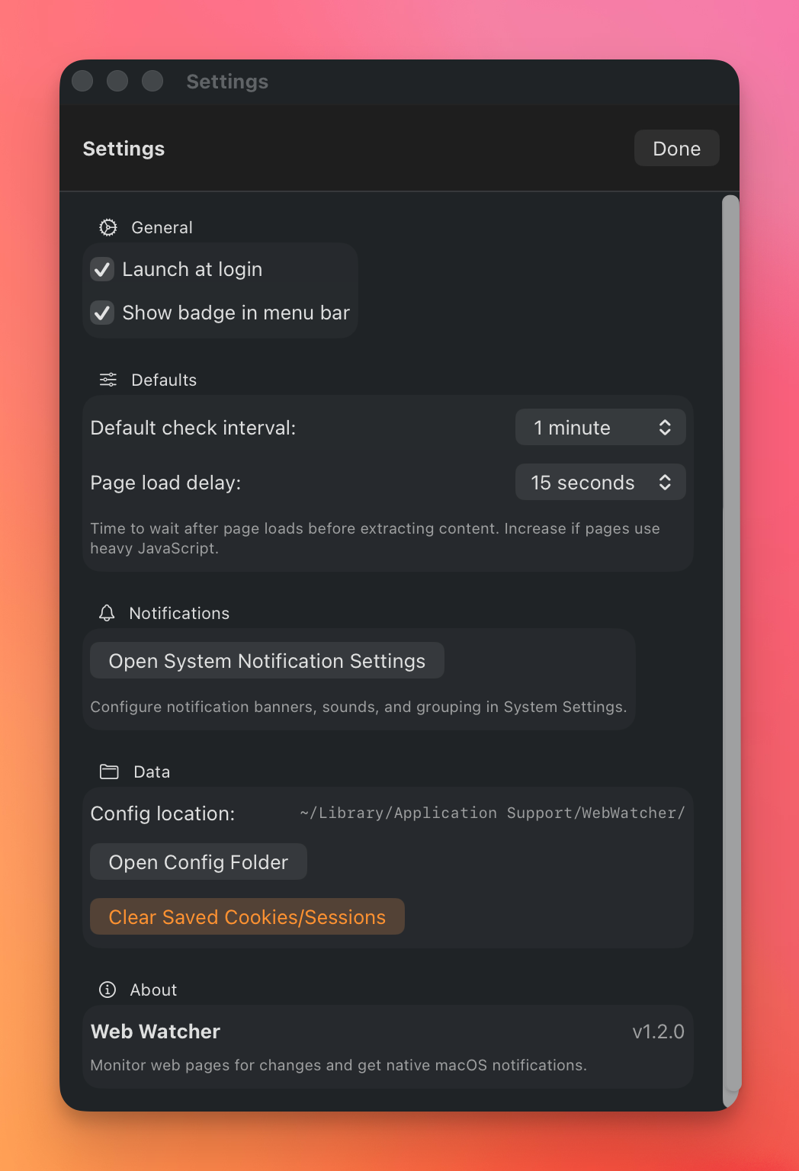Click the Web Watcher app name
The height and width of the screenshot is (1171, 799).
coord(156,1031)
